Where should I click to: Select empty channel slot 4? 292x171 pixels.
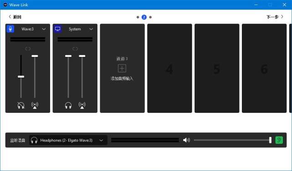(169, 68)
